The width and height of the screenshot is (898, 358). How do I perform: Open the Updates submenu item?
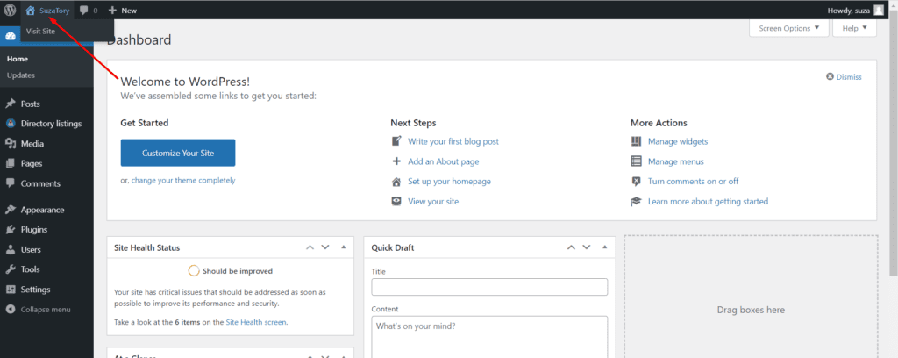click(21, 75)
